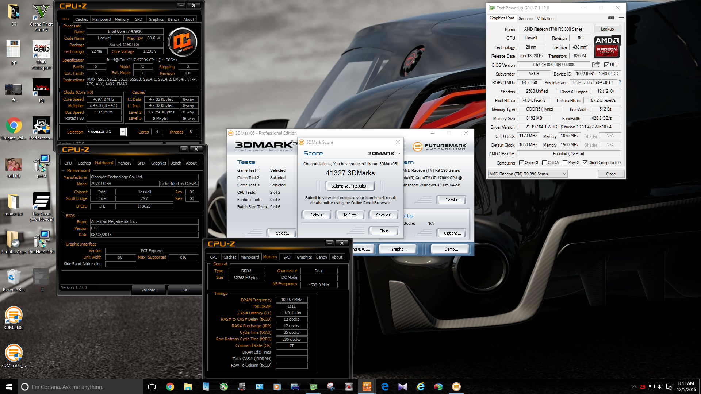Open the Performance test desktop icon
This screenshot has width=701, height=394.
pyautogui.click(x=41, y=129)
